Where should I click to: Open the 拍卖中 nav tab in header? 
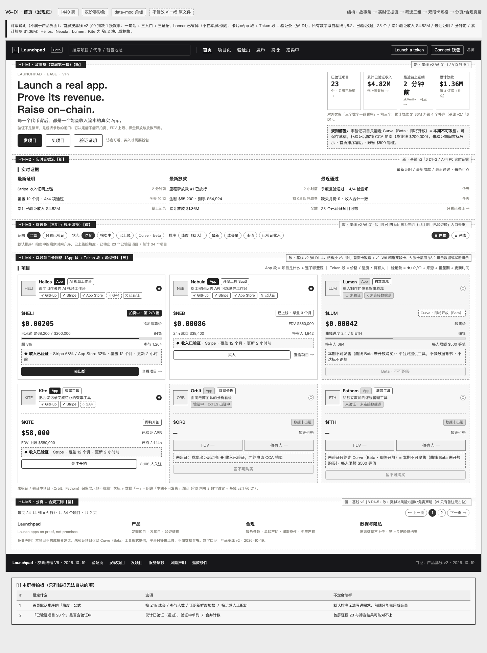click(x=293, y=50)
